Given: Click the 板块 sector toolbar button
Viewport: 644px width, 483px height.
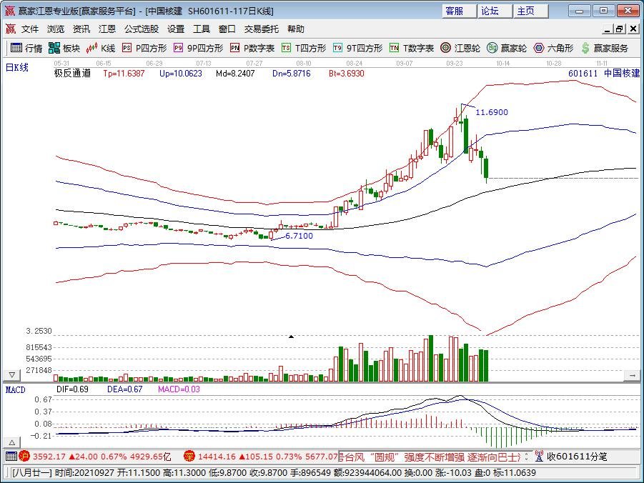Looking at the screenshot, I should pos(64,48).
